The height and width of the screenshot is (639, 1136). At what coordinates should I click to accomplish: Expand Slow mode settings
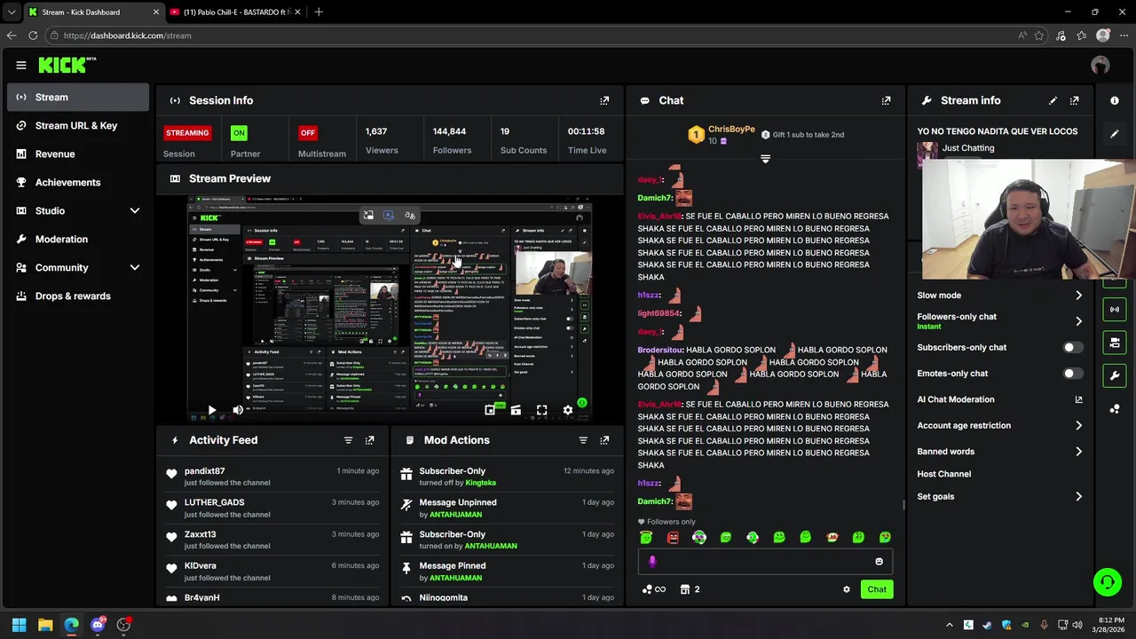coord(1078,296)
